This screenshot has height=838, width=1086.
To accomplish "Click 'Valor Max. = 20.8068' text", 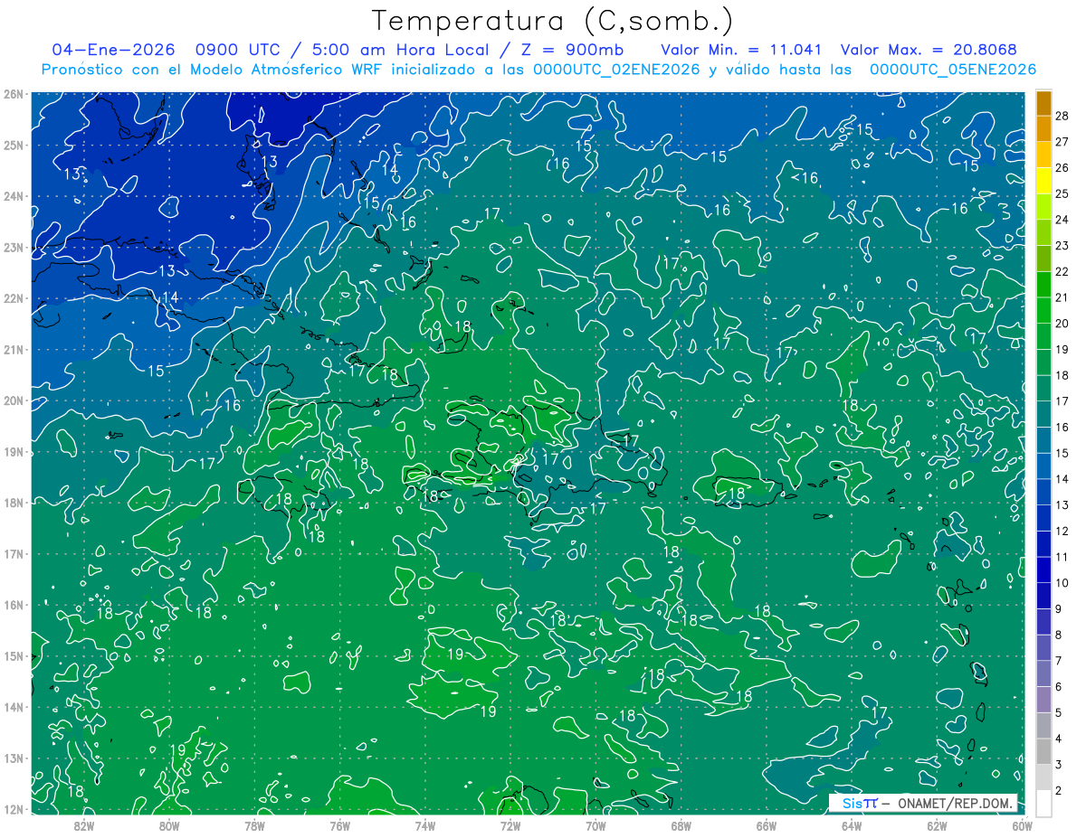I will tap(928, 50).
